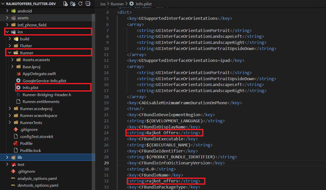Click the New Folder icon in explorer header
Screen dimensions: 326x190
click(73, 4)
